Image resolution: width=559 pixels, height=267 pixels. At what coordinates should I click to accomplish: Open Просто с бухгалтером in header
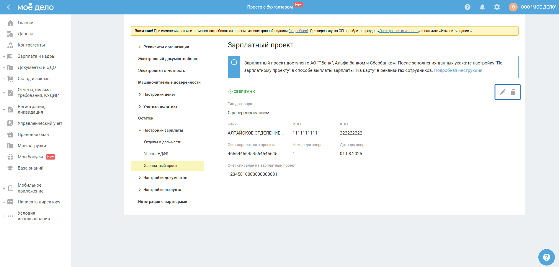tap(270, 7)
